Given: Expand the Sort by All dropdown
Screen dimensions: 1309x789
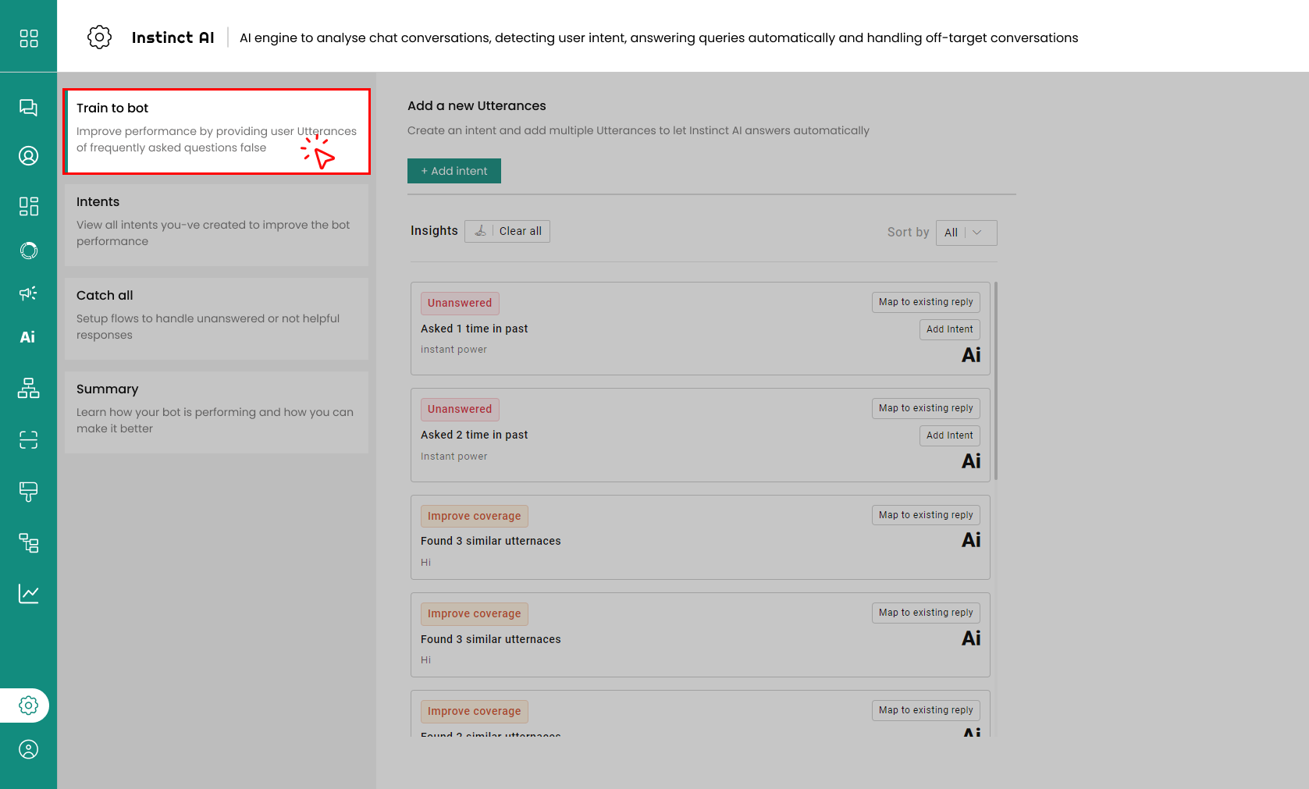Looking at the screenshot, I should 966,233.
